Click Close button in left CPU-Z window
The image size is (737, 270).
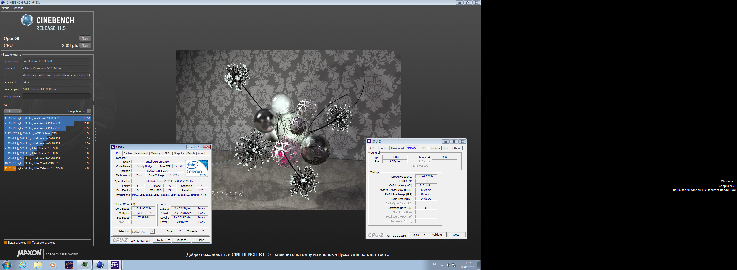201,240
